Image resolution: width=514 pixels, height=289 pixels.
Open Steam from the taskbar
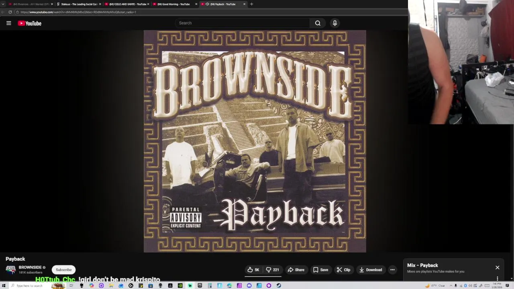[279, 286]
